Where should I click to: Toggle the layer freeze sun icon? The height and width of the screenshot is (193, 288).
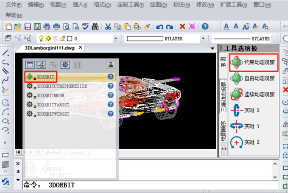[48, 39]
